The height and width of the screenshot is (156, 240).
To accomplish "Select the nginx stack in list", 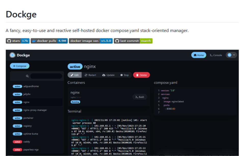I will [x=37, y=102].
